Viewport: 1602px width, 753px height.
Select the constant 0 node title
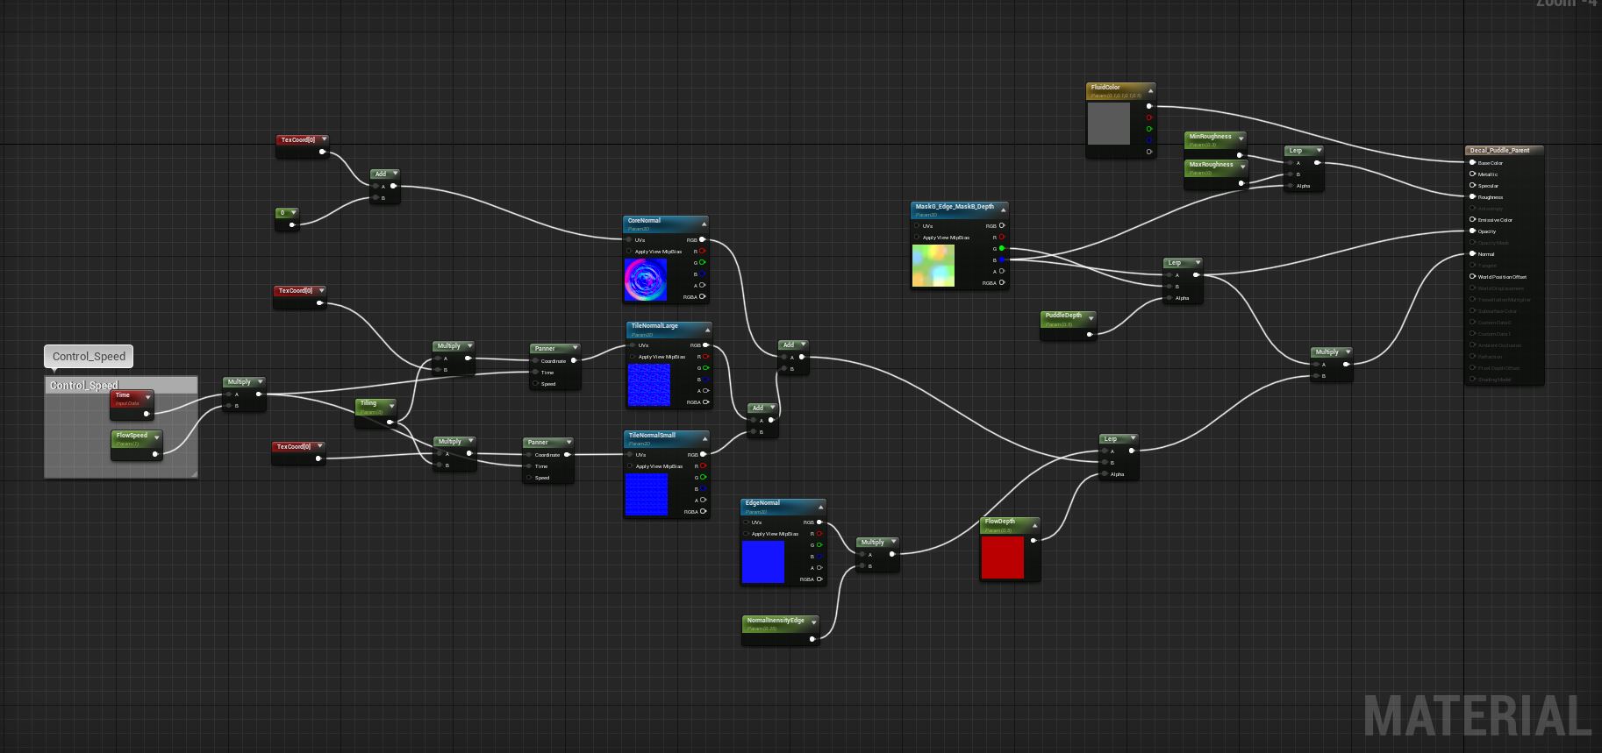(282, 213)
